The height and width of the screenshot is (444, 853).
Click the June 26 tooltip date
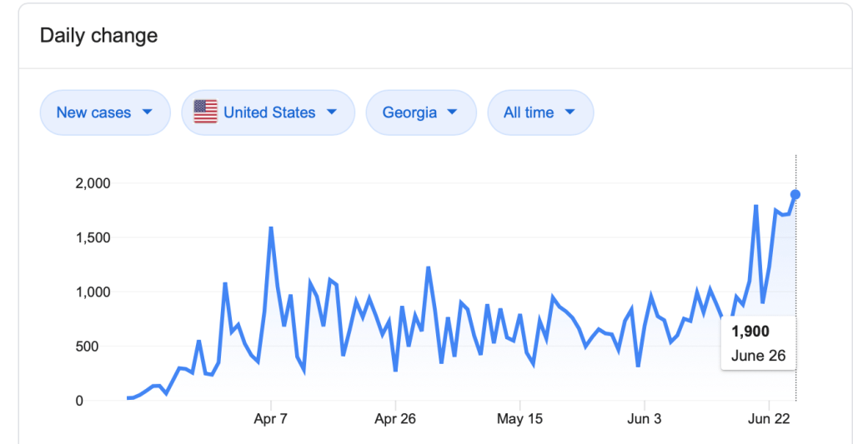(758, 356)
